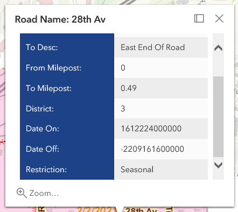Select the popup title Road Name: 28th Av
238x212 pixels.
tap(60, 19)
